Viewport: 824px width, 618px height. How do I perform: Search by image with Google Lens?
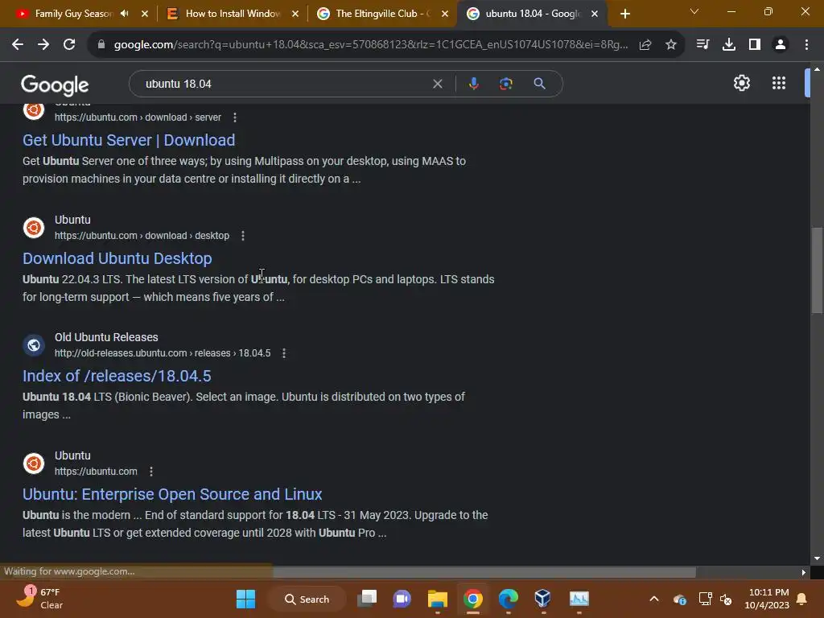point(505,84)
